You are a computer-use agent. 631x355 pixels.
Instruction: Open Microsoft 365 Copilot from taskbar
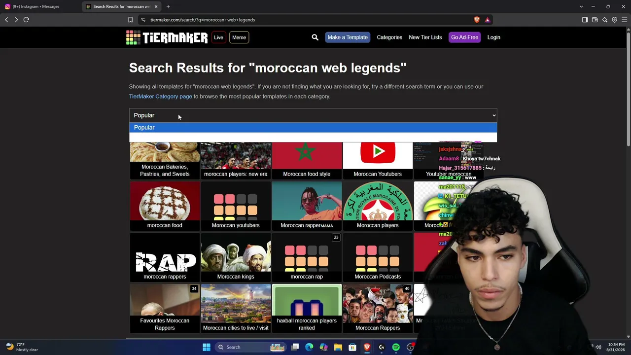323,347
